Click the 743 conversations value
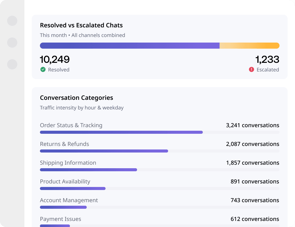 coord(255,200)
